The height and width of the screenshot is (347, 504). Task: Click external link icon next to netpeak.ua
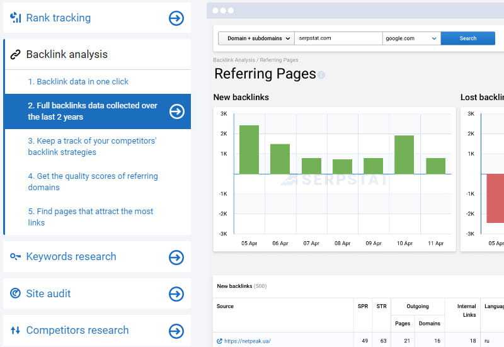coord(219,341)
